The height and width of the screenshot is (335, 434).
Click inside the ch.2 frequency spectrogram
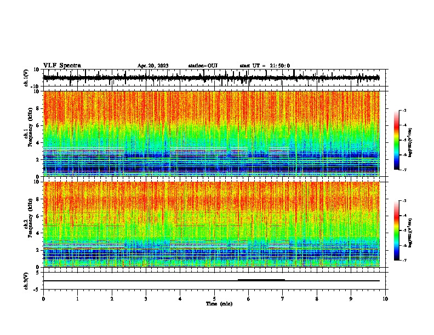(x=211, y=224)
